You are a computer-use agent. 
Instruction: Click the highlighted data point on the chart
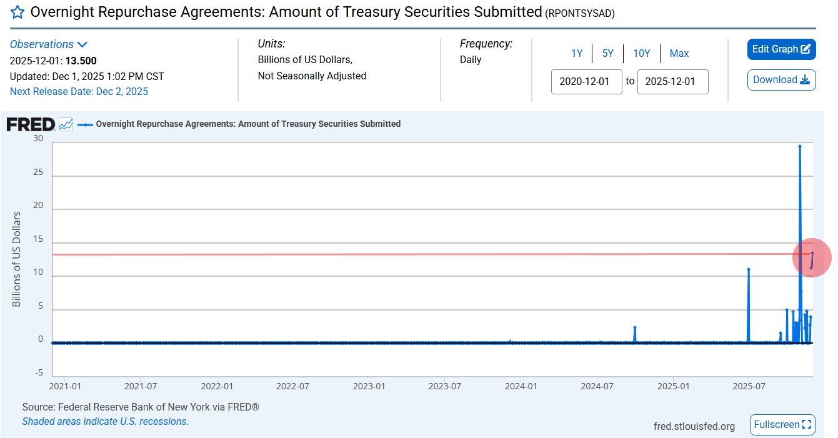pos(811,257)
